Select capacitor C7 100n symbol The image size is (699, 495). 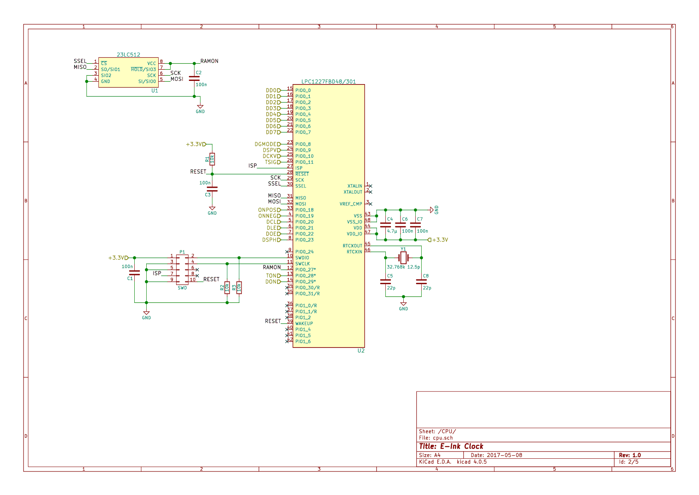point(415,225)
